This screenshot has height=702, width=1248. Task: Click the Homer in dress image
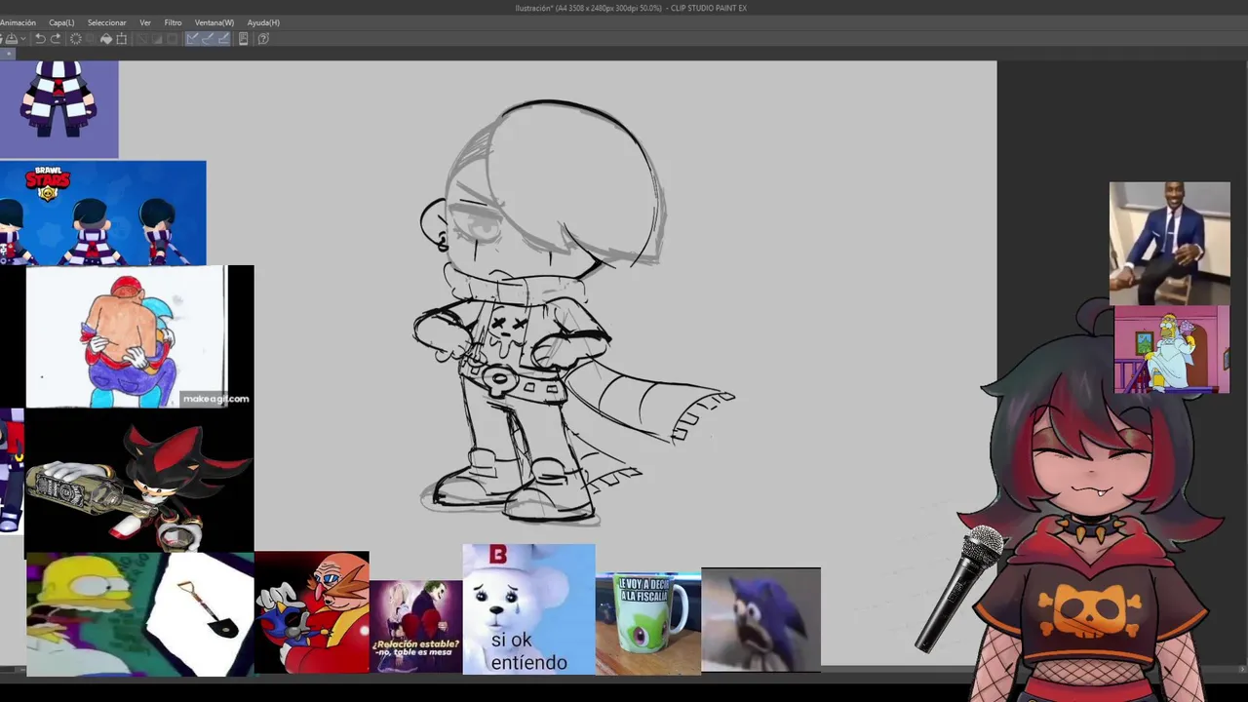click(x=1172, y=349)
